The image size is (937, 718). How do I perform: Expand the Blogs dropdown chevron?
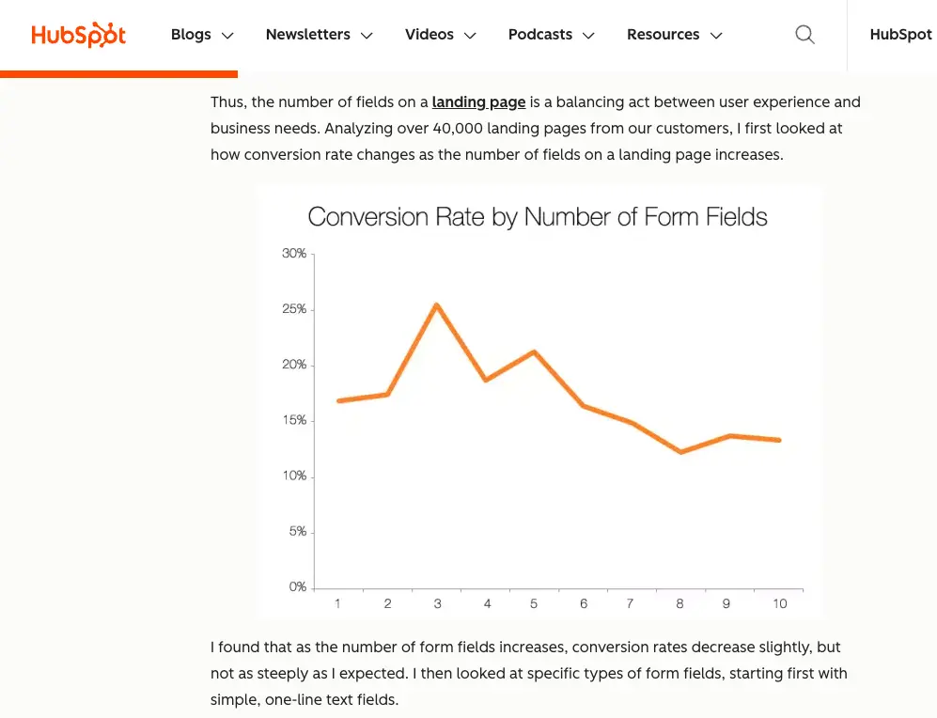pos(227,36)
